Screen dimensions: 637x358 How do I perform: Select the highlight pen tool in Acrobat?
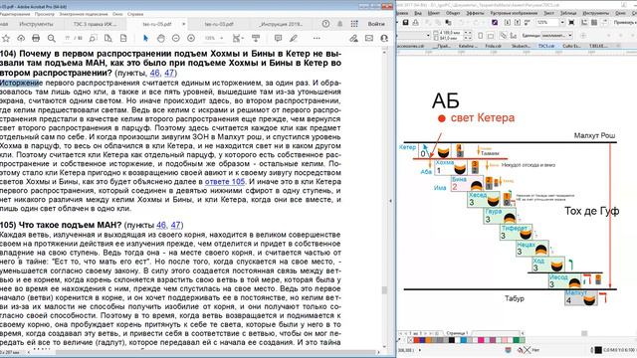(x=294, y=38)
